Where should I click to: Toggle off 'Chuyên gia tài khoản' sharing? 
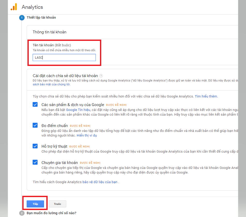(x=35, y=162)
